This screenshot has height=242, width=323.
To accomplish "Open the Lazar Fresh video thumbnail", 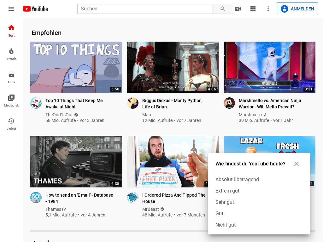I will (269, 144).
